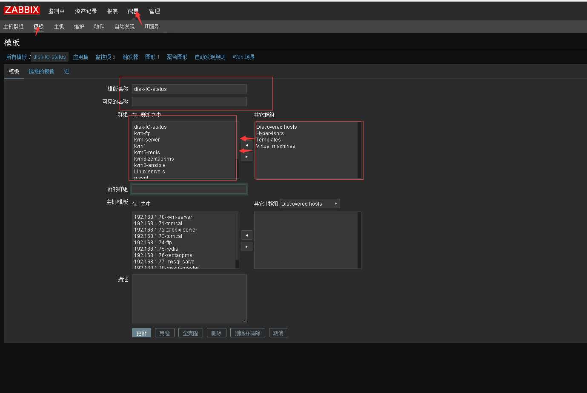The width and height of the screenshot is (587, 393).
Task: Open the 所有模板 breadcrumb link
Action: 16,57
